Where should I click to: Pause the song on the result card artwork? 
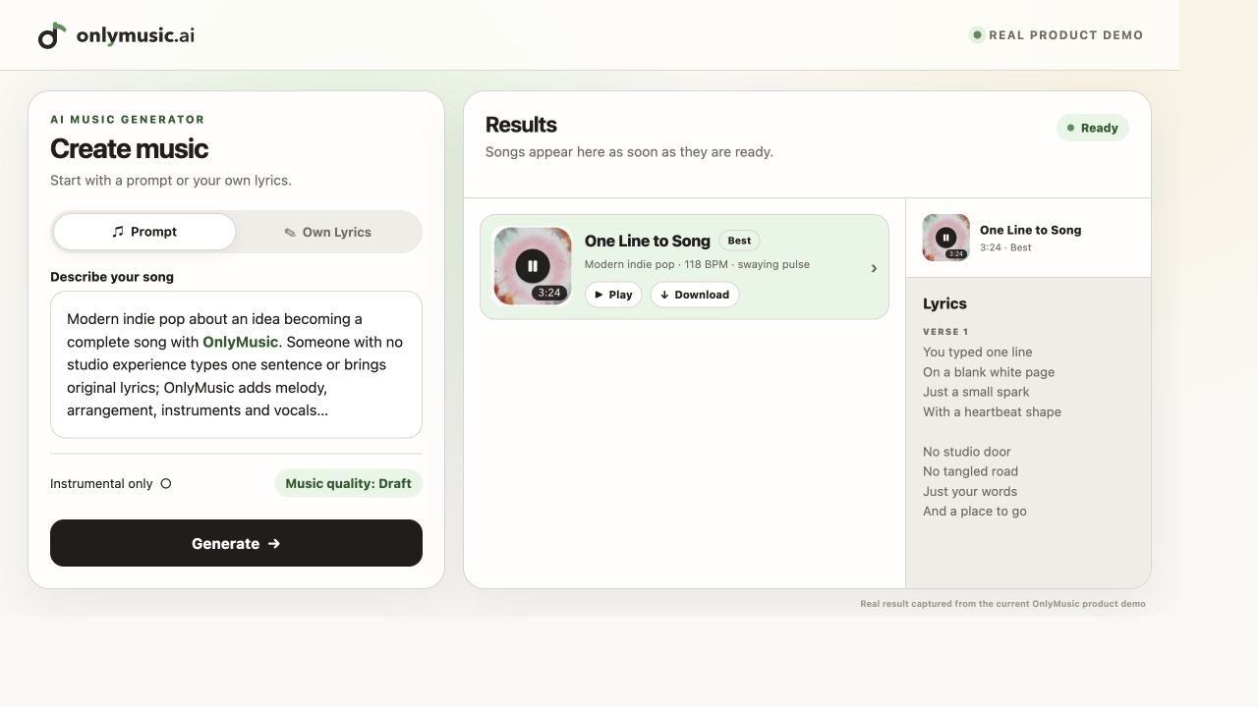click(x=533, y=265)
